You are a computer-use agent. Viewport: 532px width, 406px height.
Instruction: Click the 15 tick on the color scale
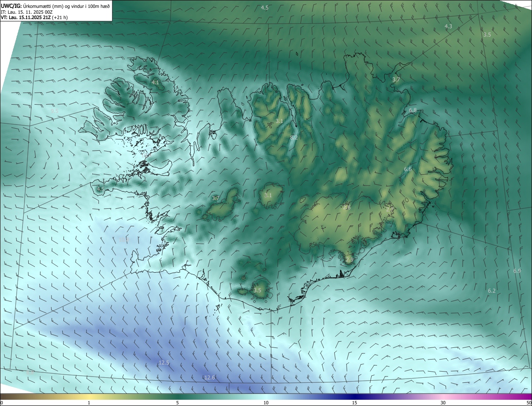[355, 403]
